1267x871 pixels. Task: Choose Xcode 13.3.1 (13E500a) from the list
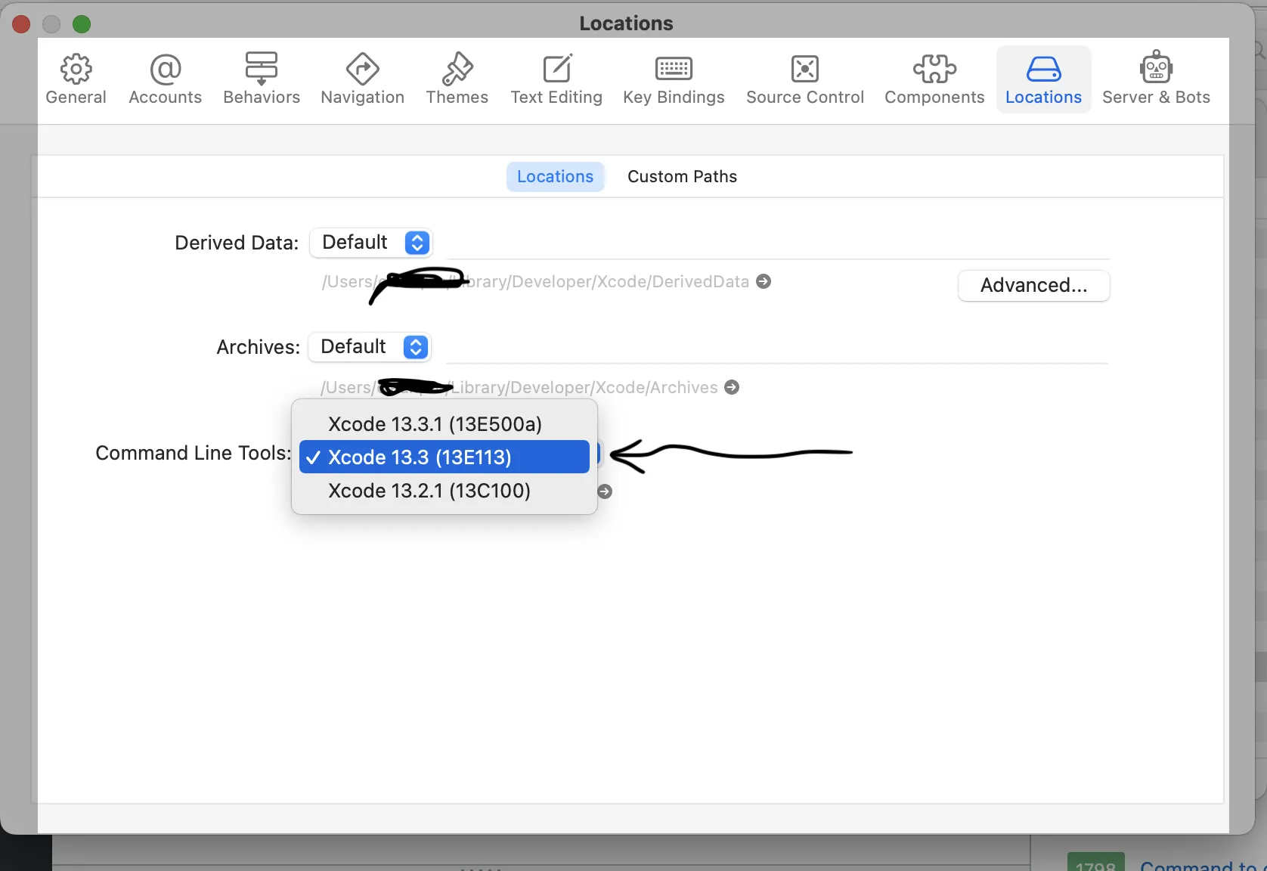coord(445,424)
